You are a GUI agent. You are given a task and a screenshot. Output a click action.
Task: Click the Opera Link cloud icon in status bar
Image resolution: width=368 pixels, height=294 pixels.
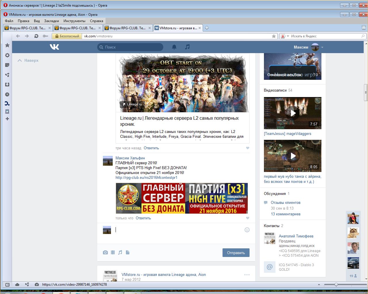pyautogui.click(x=17, y=285)
